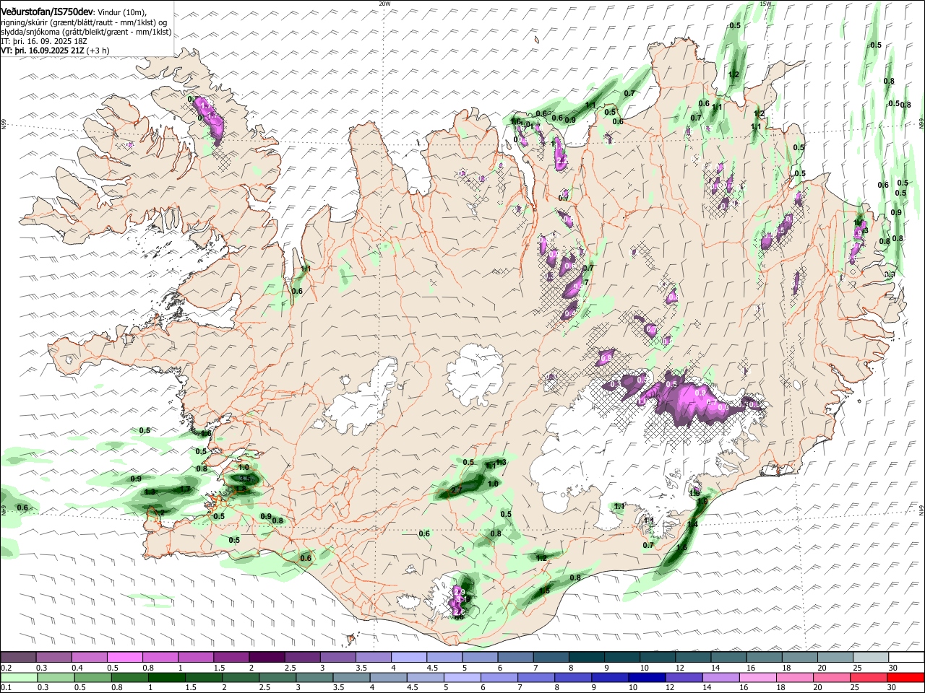Click the '30' label in lower legend row
Screen dimensions: 925x693
(x=892, y=688)
